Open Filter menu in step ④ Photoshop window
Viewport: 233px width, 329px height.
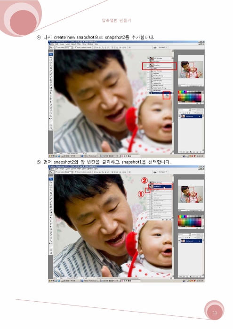79,44
